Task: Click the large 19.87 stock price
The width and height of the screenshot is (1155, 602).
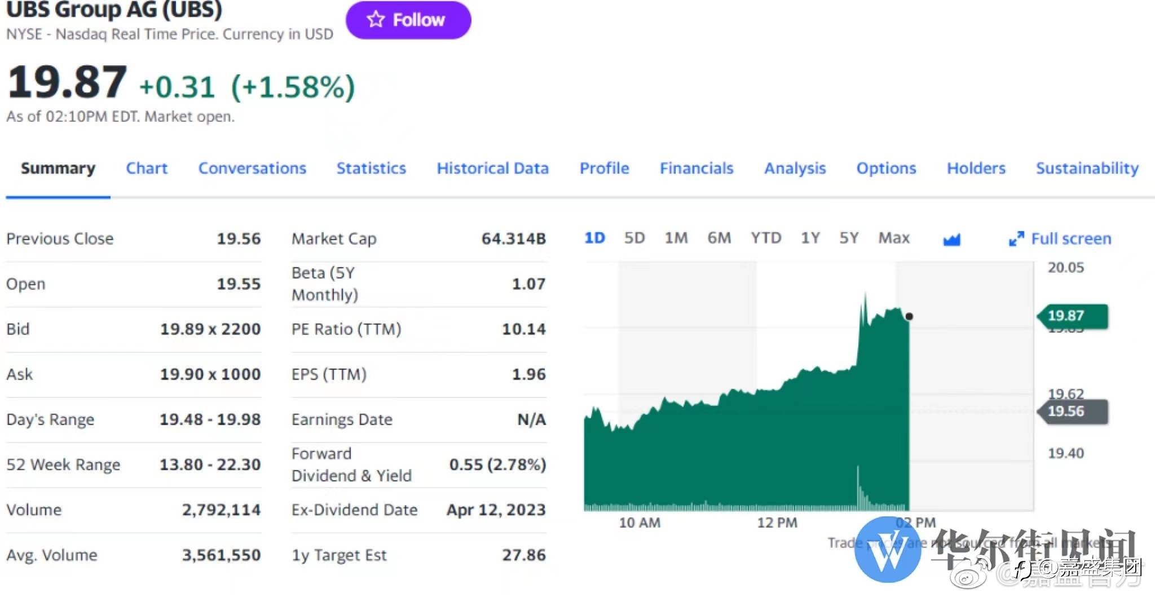Action: 67,82
